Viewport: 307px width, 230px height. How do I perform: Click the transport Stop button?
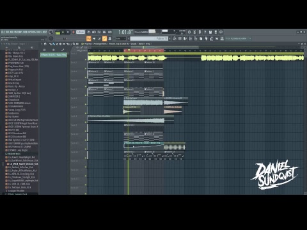[x=68, y=33]
